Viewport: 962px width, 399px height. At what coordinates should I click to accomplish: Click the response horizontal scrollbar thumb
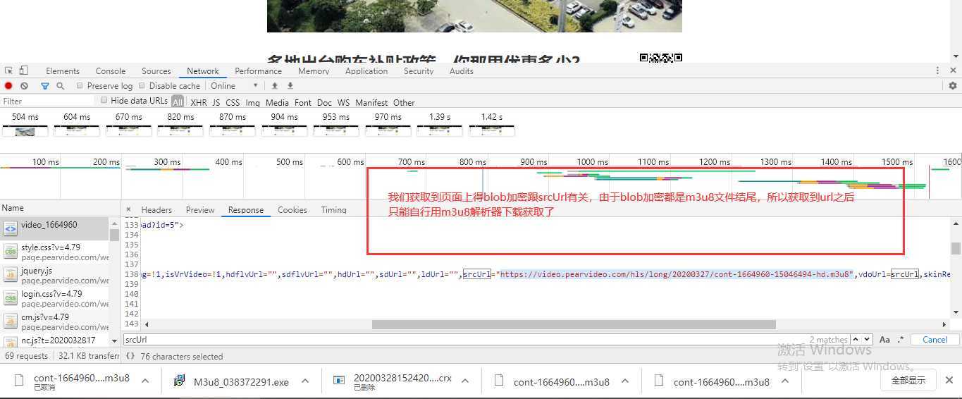(574, 324)
